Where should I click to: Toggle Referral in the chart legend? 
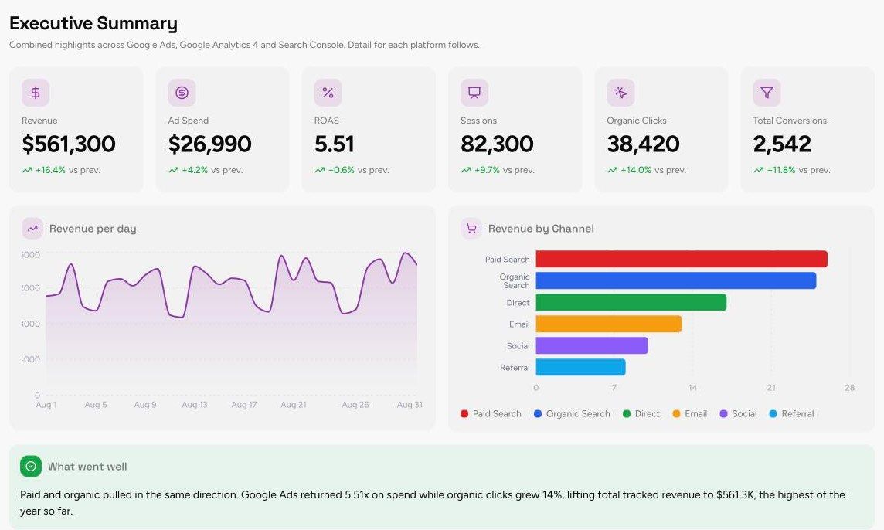(x=791, y=414)
